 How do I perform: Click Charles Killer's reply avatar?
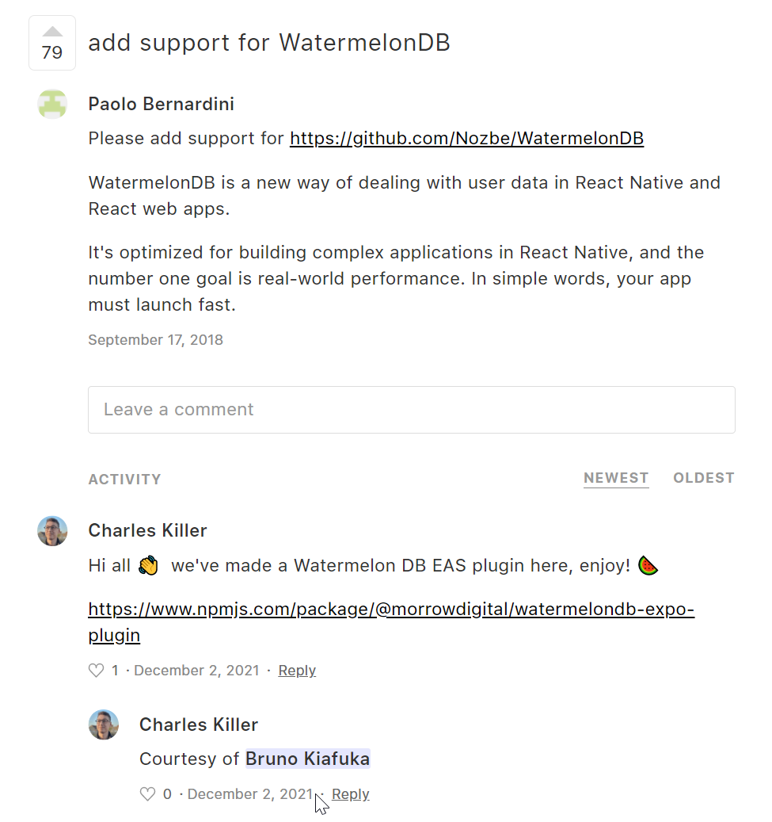click(103, 725)
